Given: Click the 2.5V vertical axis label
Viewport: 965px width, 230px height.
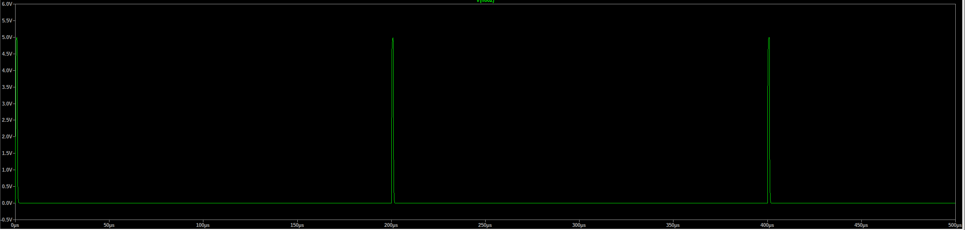Looking at the screenshot, I should point(7,120).
